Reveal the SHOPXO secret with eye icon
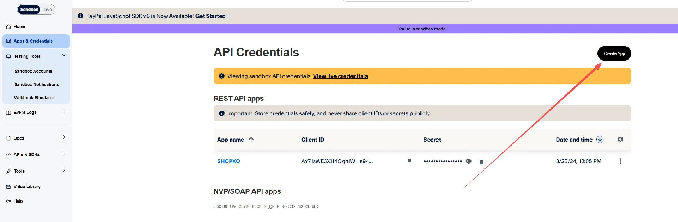 tap(469, 161)
